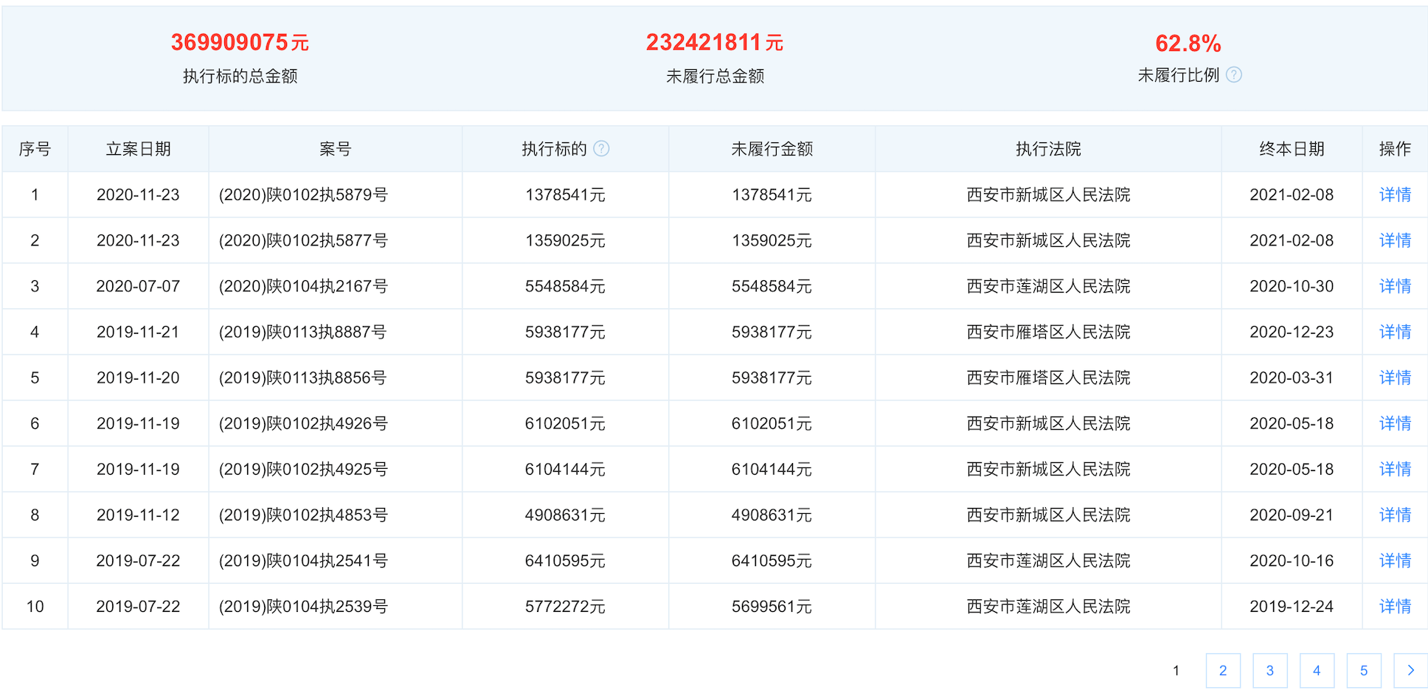Click the 62.8% unfulfilled ratio value

click(1188, 43)
